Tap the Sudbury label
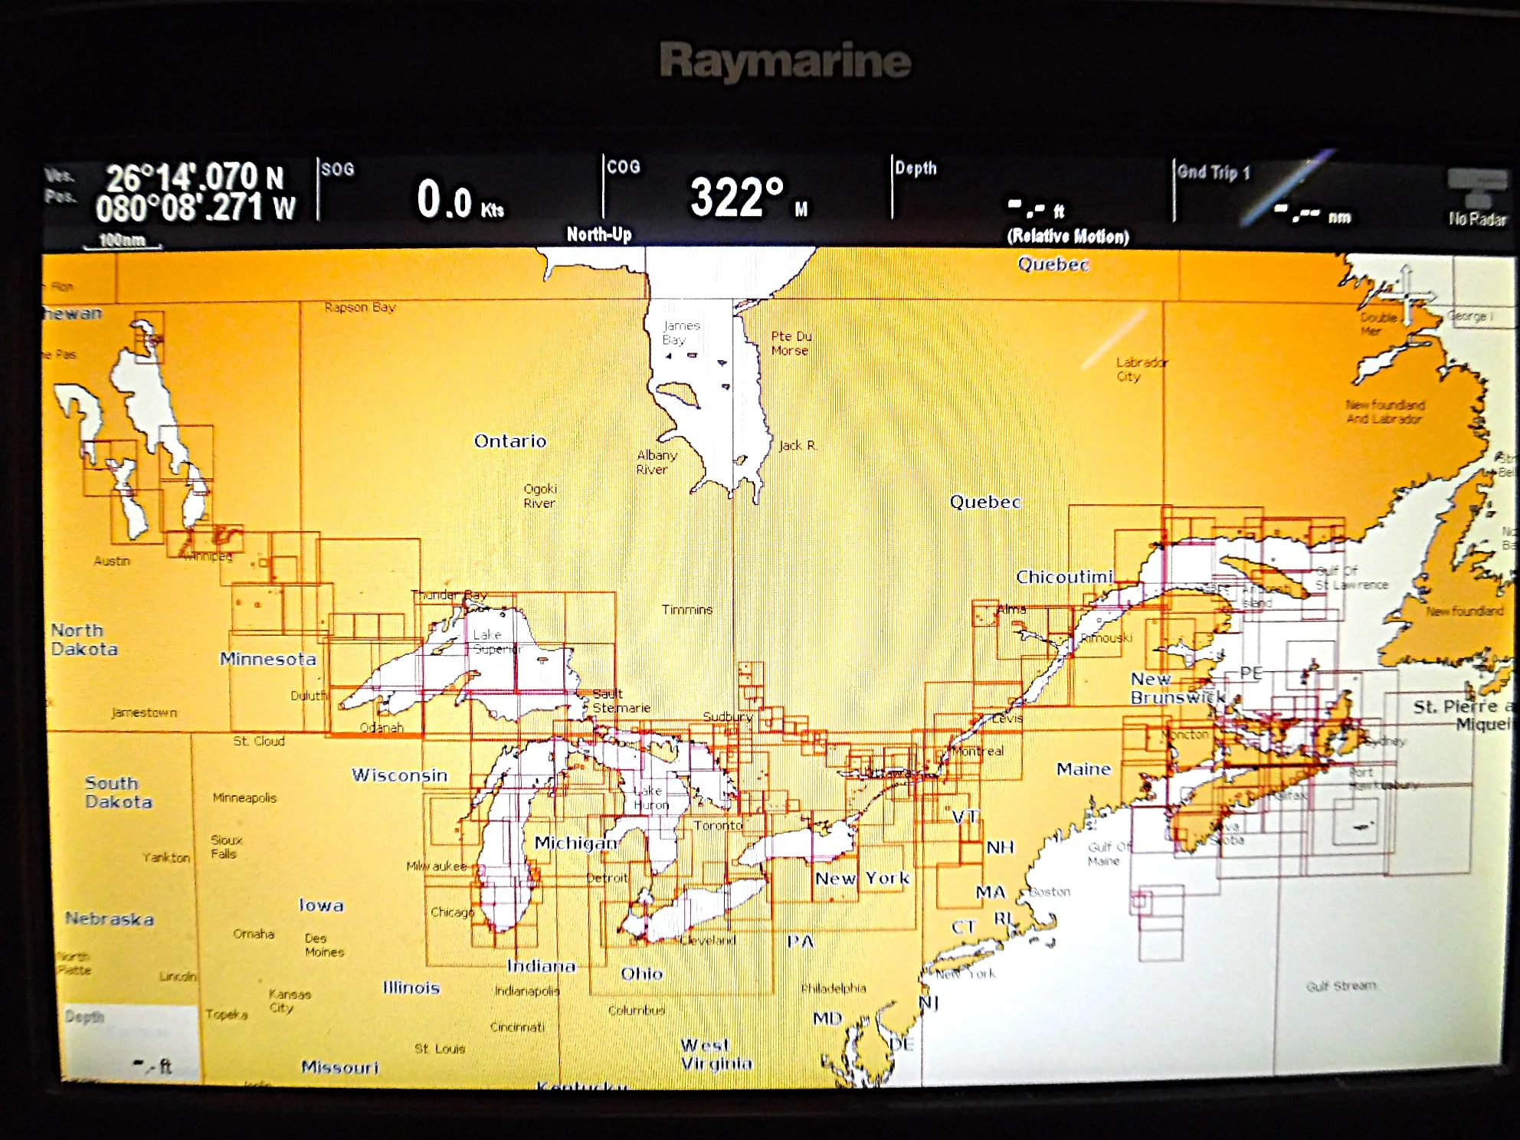 click(728, 717)
